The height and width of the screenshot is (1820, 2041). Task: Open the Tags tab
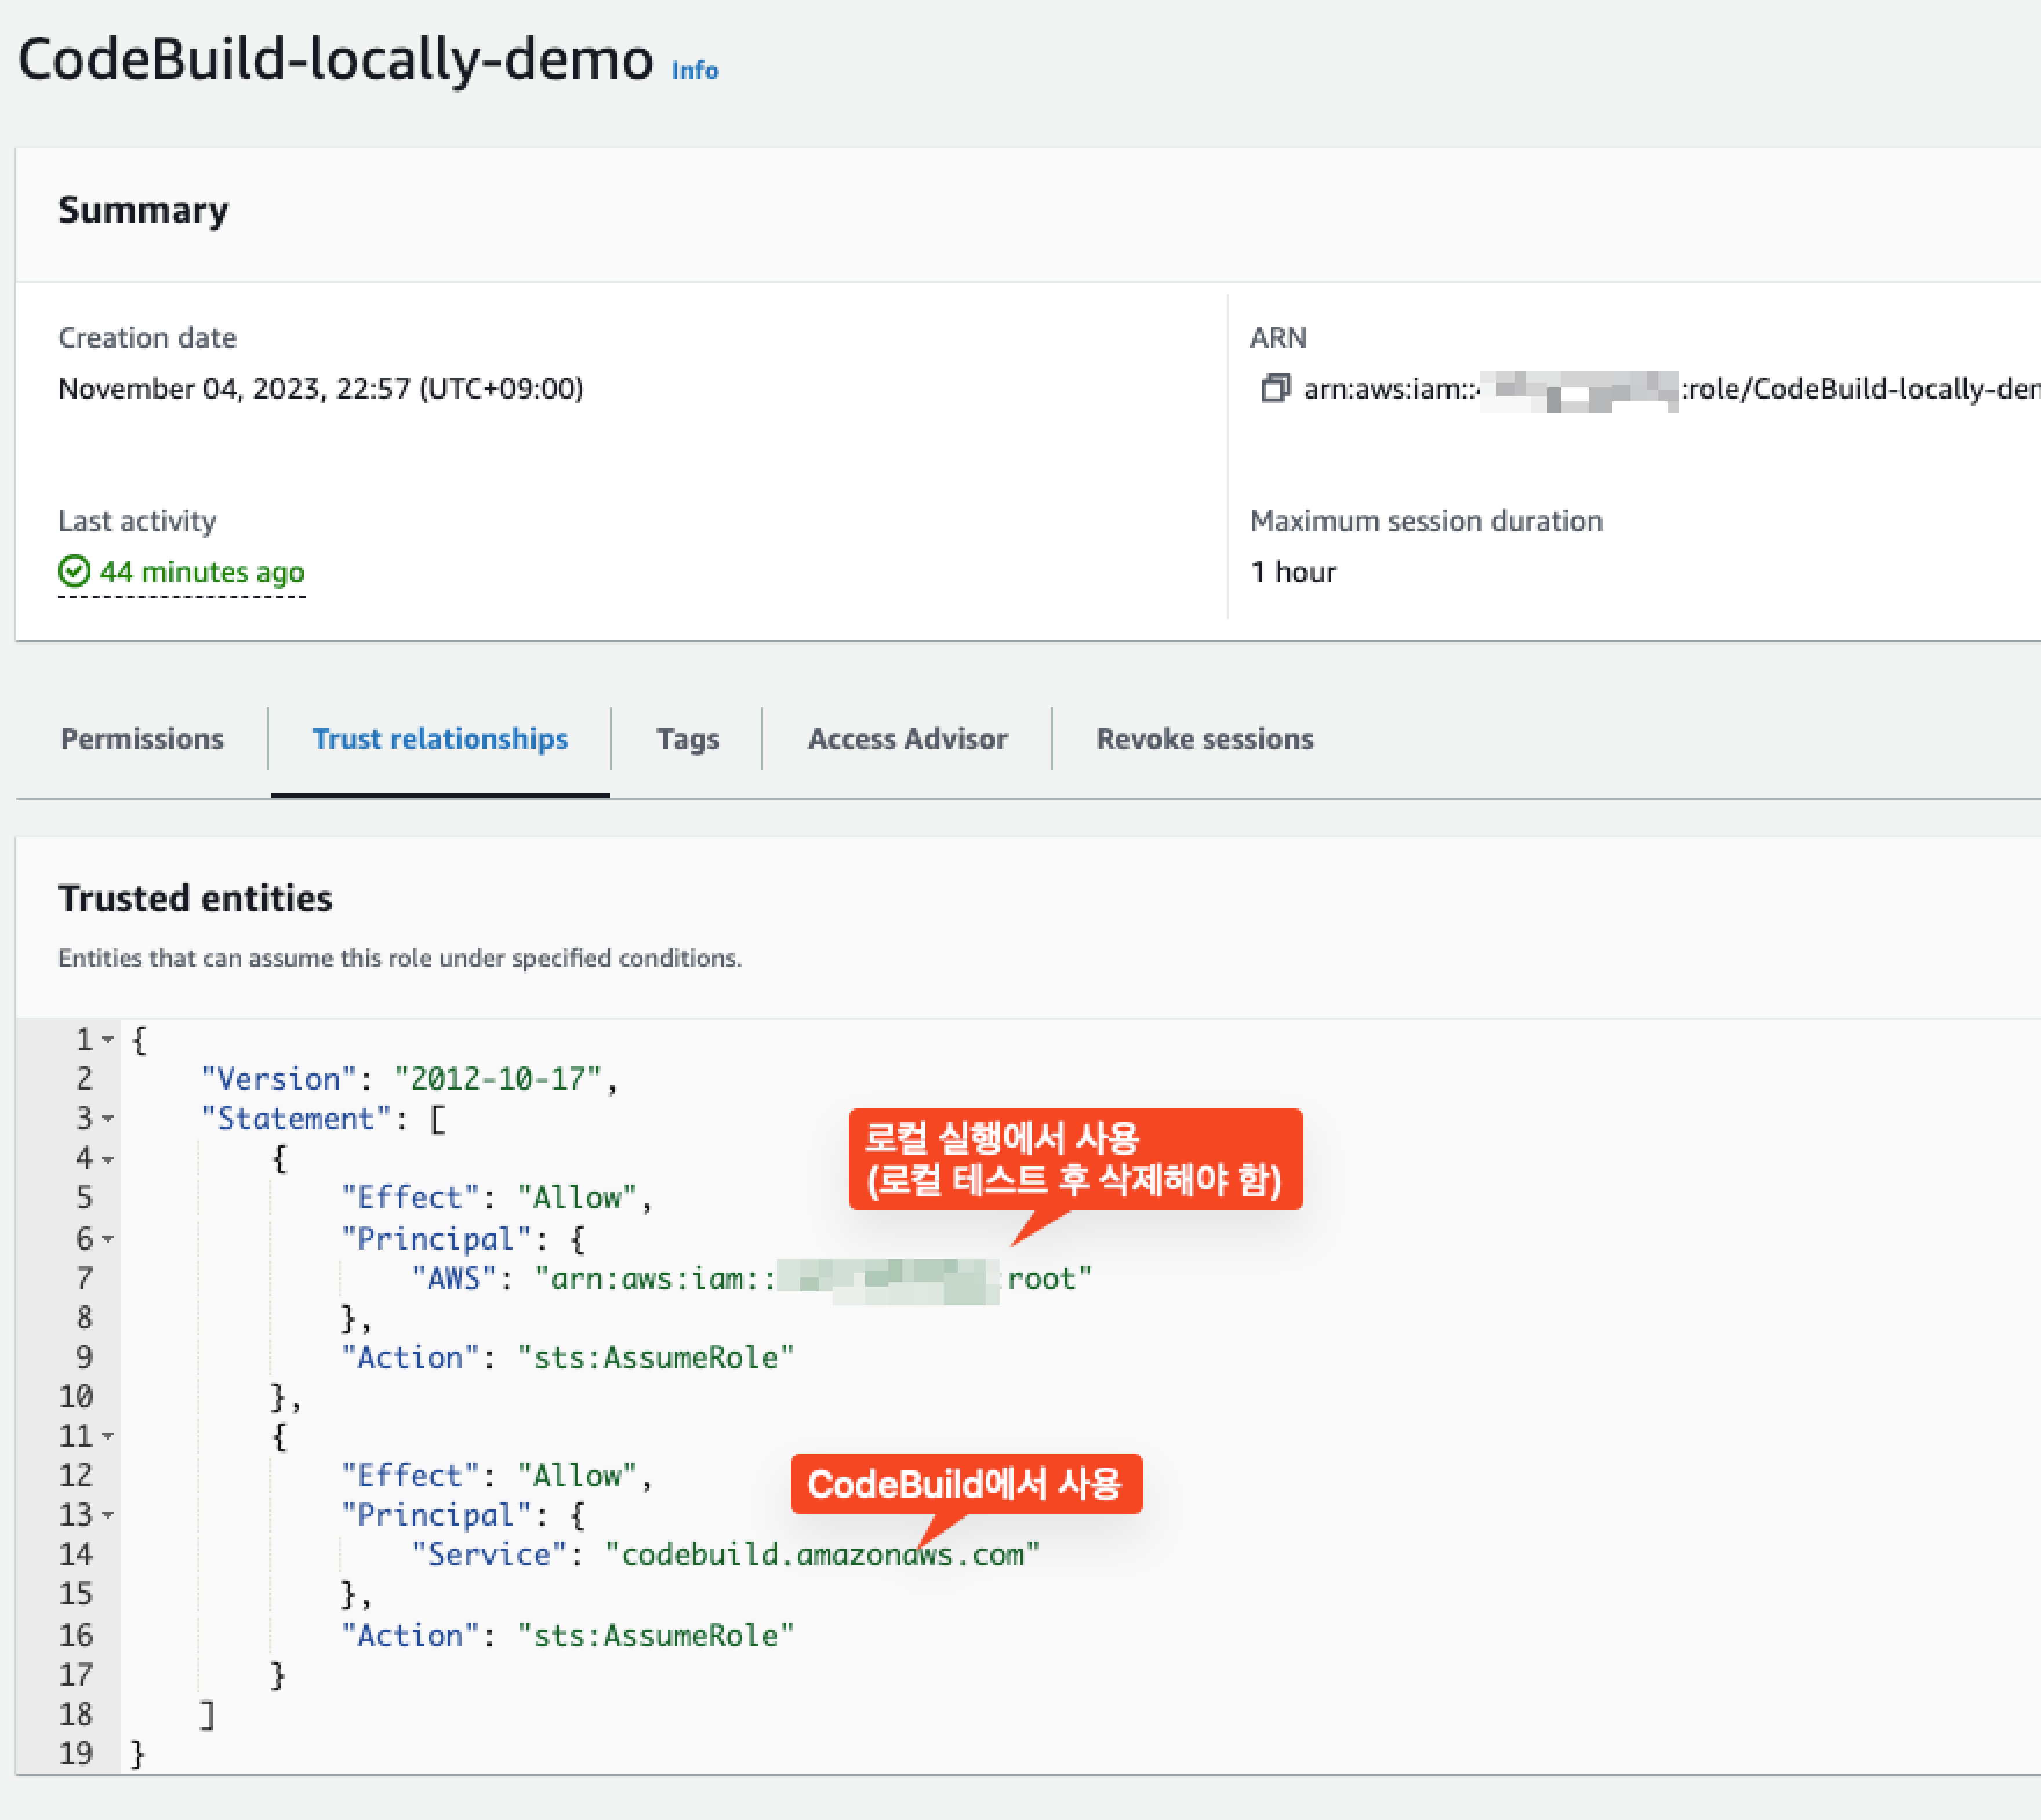pyautogui.click(x=687, y=738)
